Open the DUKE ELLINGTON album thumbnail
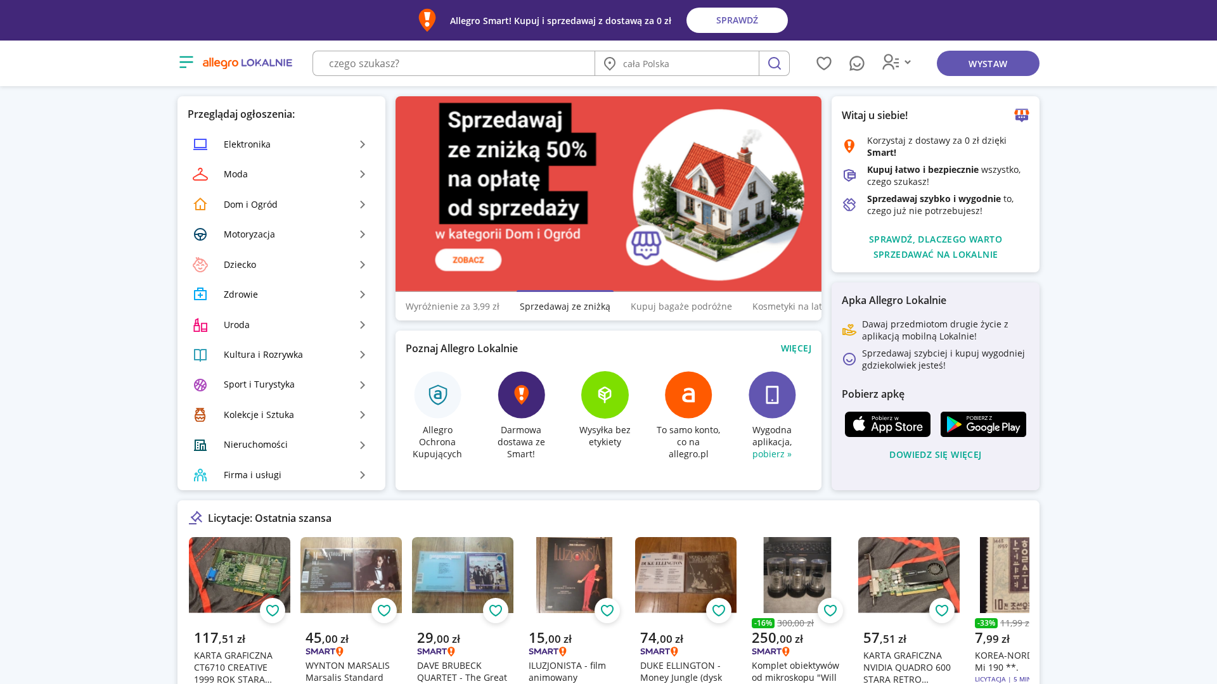1217x684 pixels. [686, 575]
